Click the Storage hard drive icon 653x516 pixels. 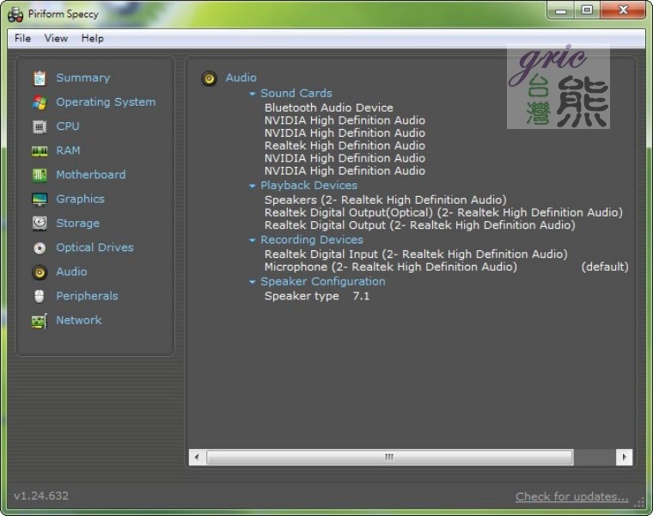tap(40, 224)
